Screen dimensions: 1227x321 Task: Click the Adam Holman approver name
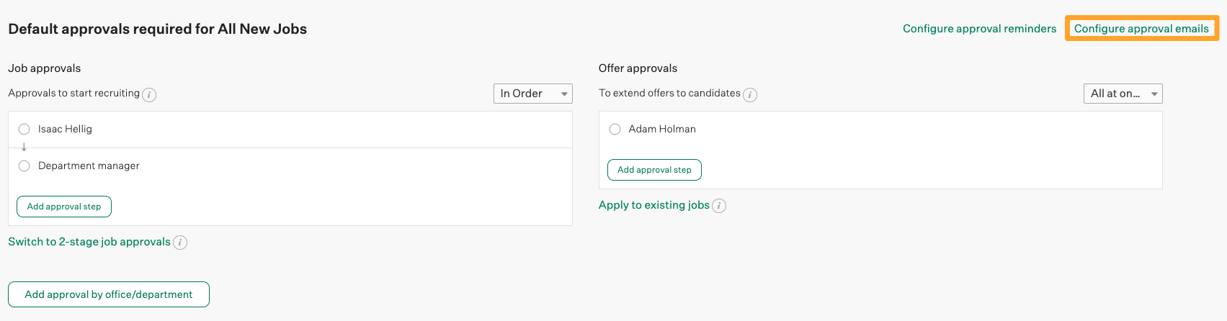[x=662, y=129]
